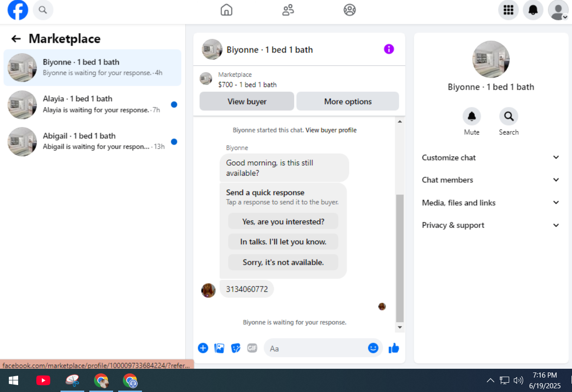The width and height of the screenshot is (572, 392).
Task: Click the chat scrollbar down arrow
Action: click(400, 328)
